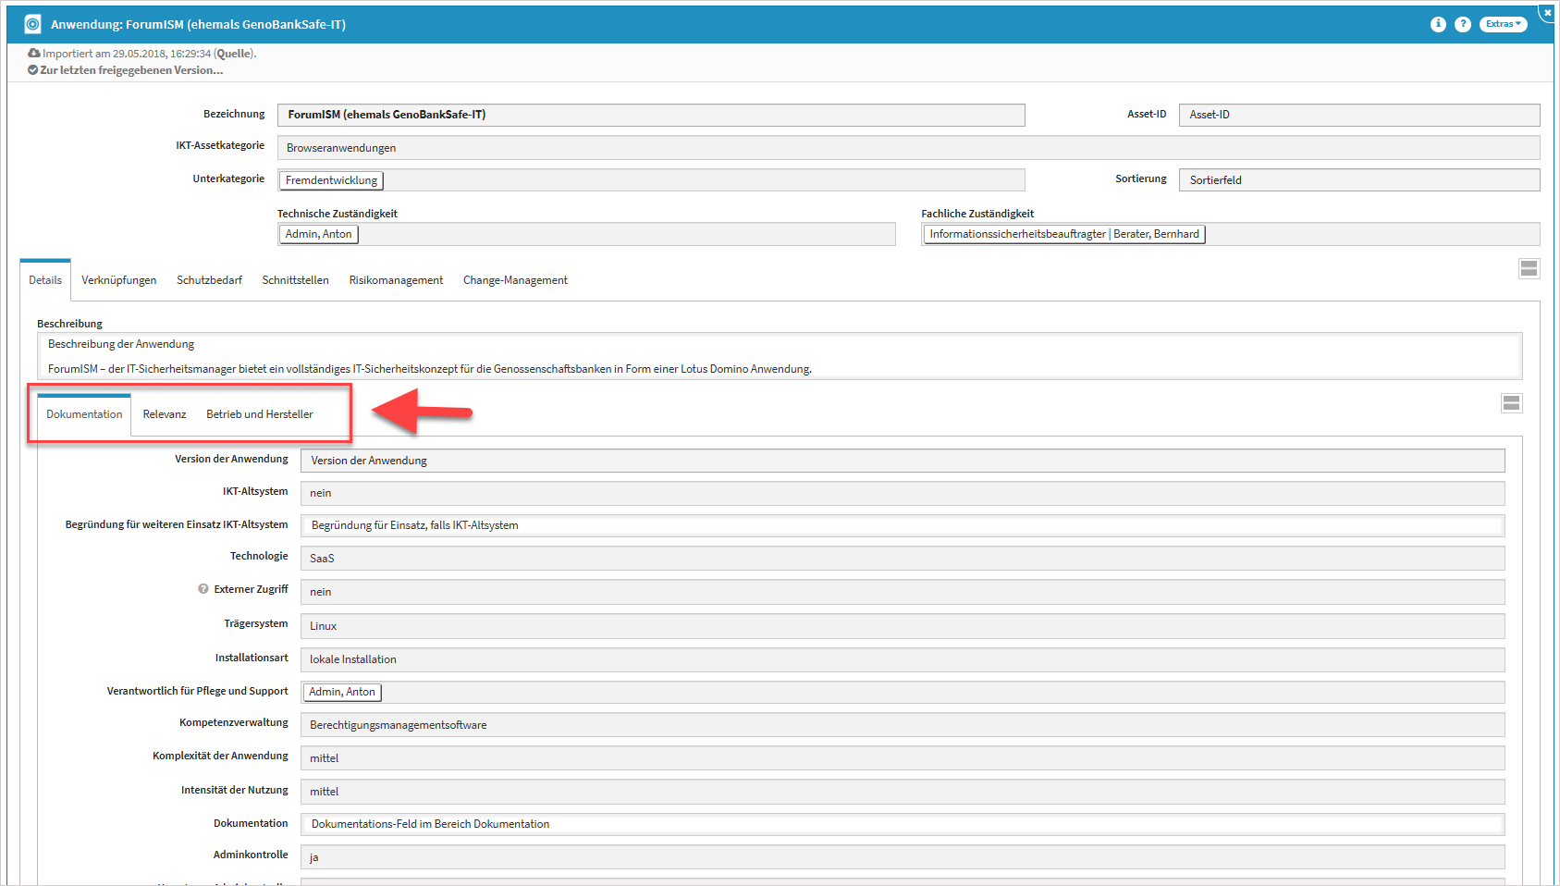Screen dimensions: 1560x886
Task: Click the checkmark icon before Zur letzten Version
Action: pos(33,70)
